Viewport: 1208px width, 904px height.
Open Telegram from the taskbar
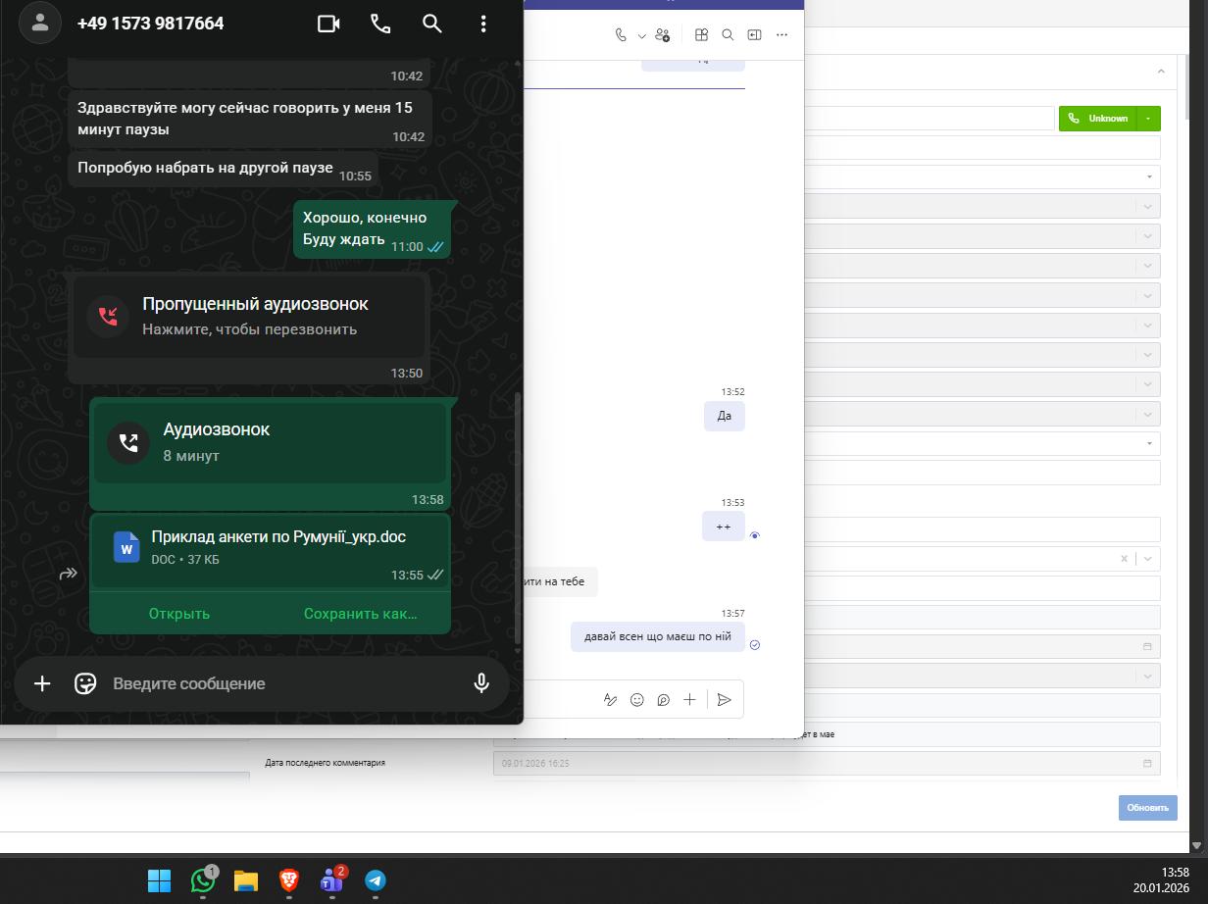pos(375,880)
